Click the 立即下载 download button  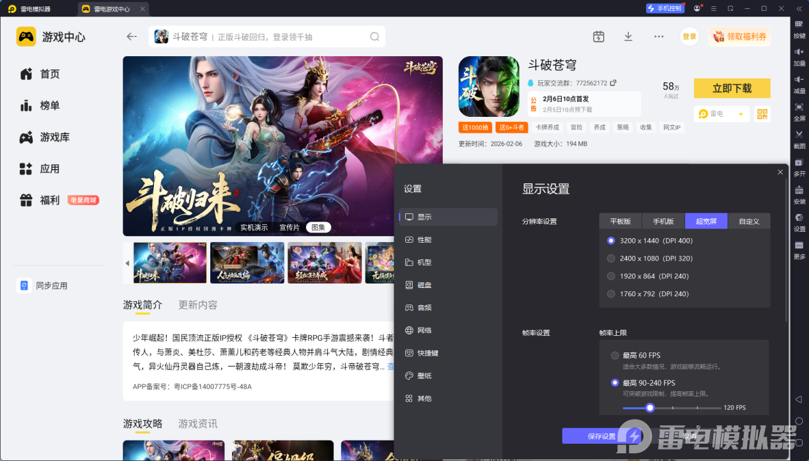point(732,88)
